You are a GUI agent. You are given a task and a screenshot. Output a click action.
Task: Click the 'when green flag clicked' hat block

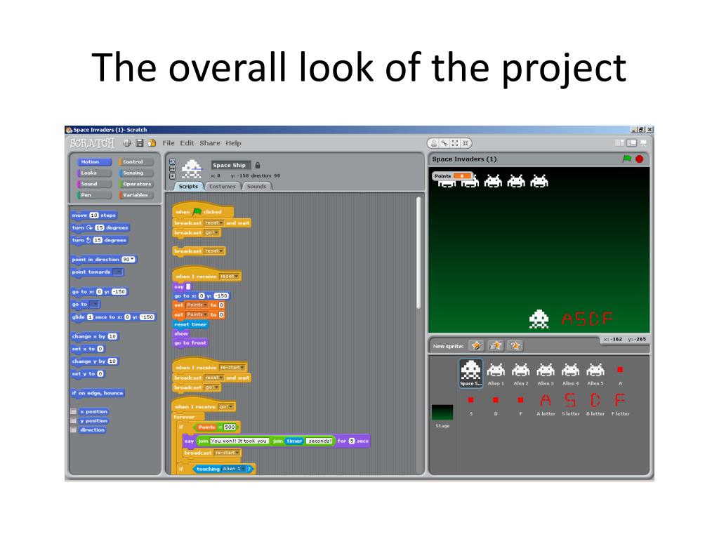tap(203, 211)
